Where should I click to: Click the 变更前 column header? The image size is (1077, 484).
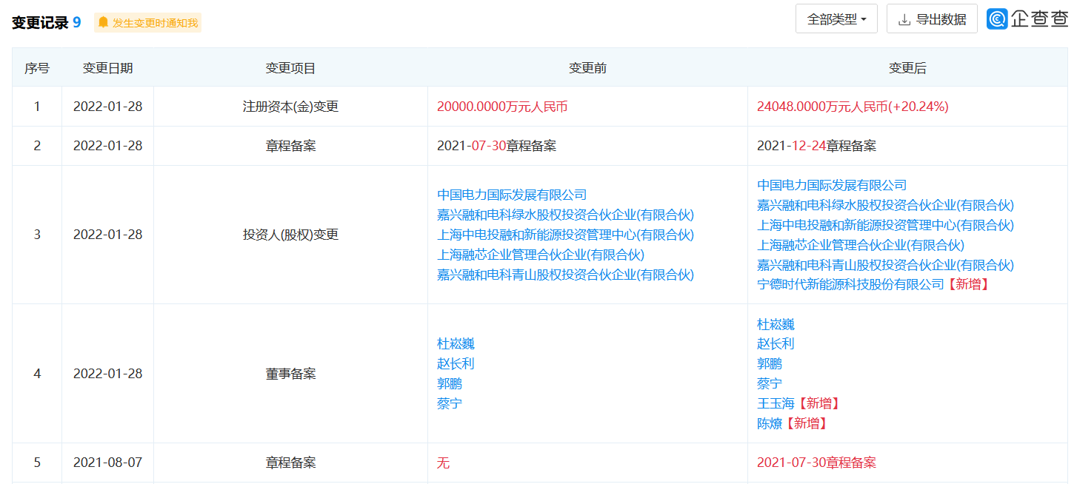click(587, 68)
